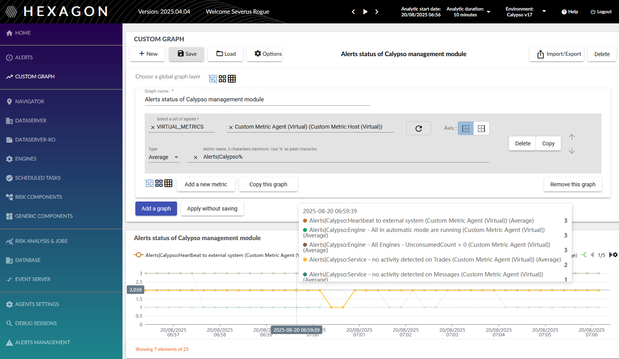
Task: Refresh the agents list with reload button
Action: 419,128
